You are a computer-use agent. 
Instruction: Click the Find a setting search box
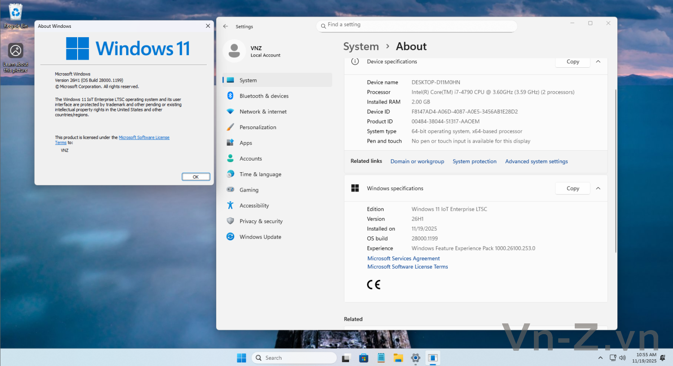click(417, 26)
